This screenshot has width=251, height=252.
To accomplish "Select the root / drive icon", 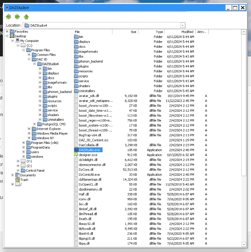I will tap(17, 184).
